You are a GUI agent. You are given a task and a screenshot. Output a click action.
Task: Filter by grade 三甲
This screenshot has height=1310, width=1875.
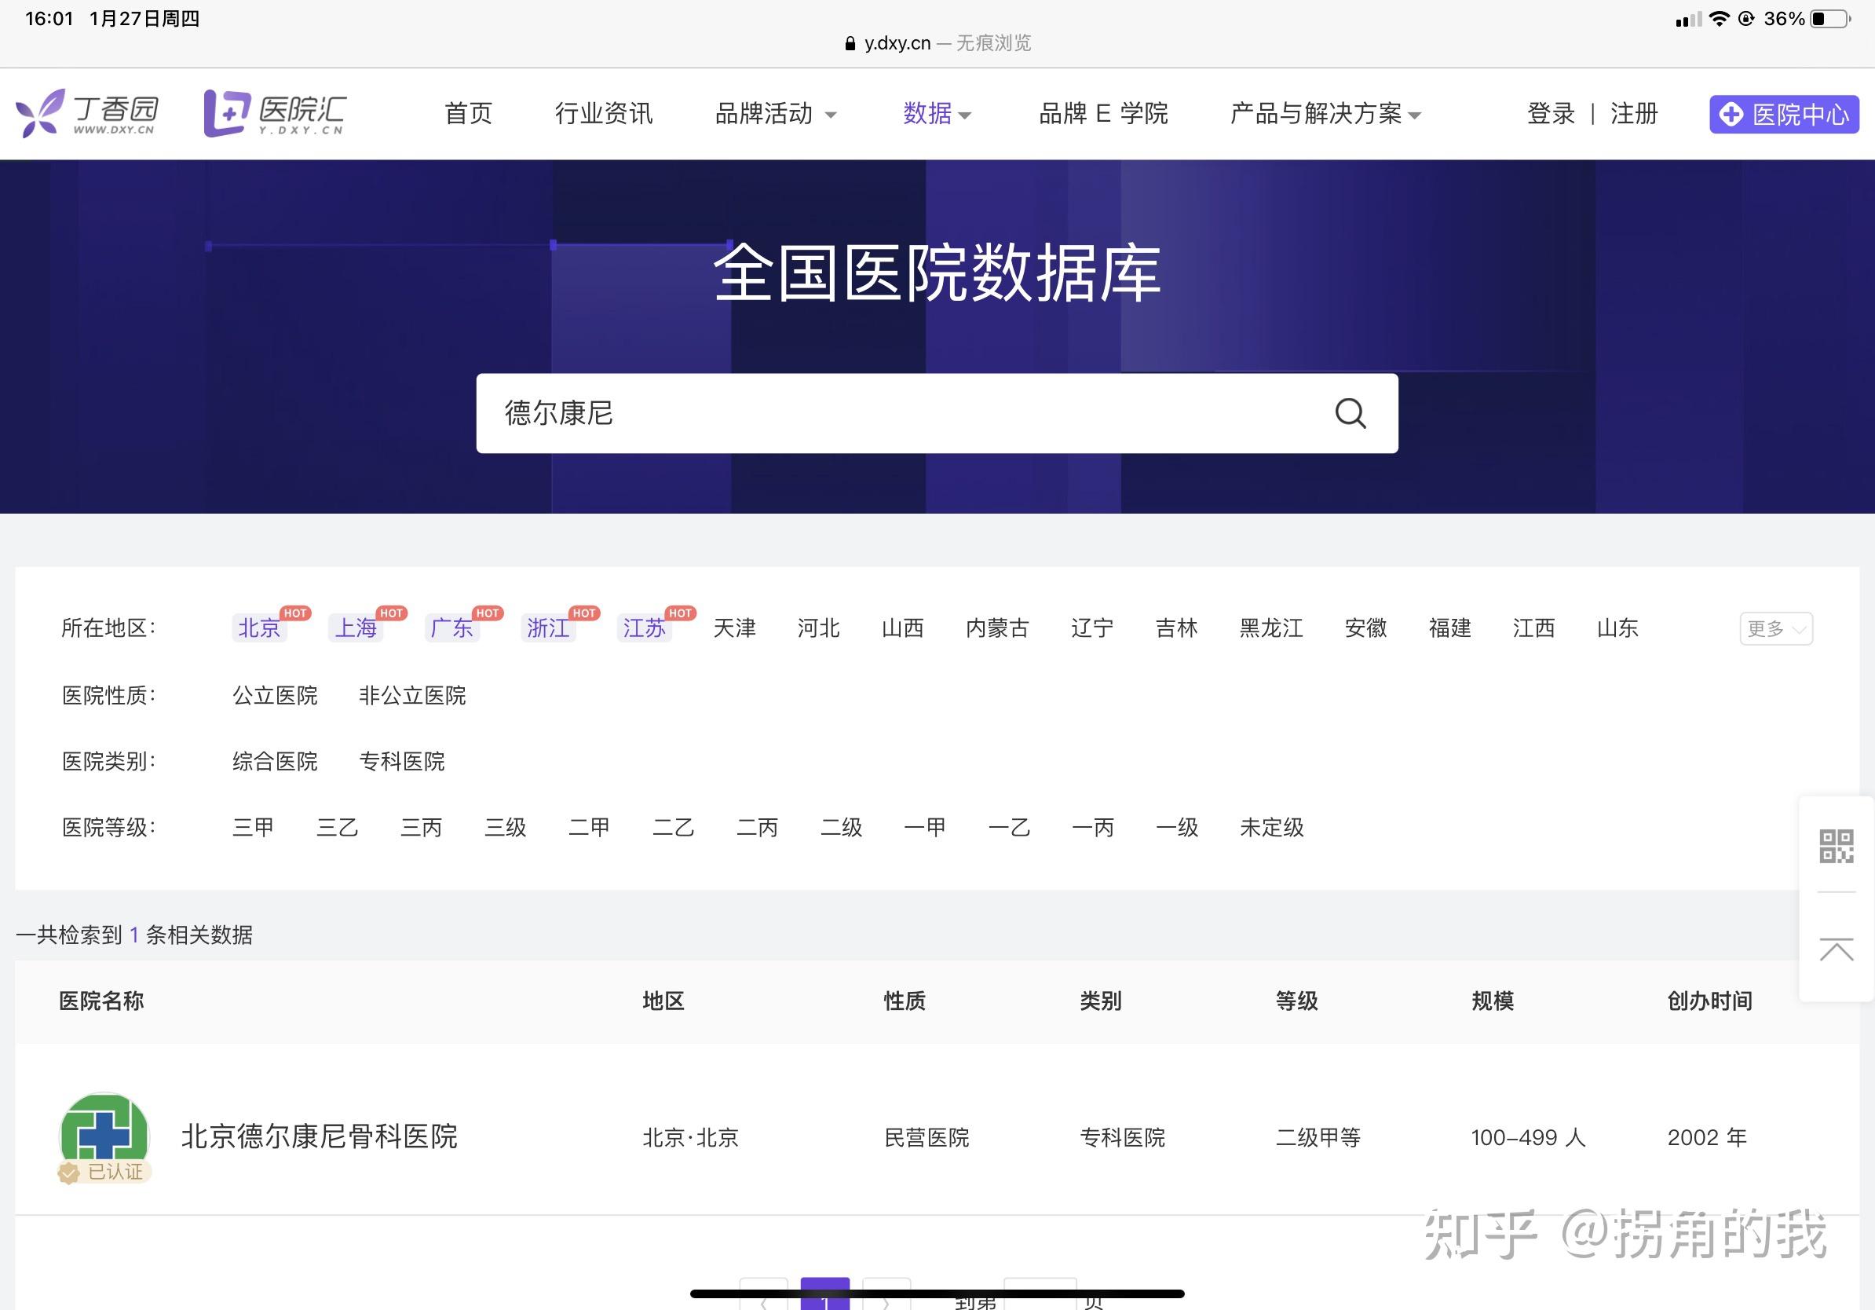tap(253, 827)
